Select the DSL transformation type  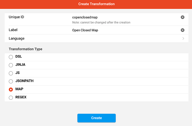point(11,57)
